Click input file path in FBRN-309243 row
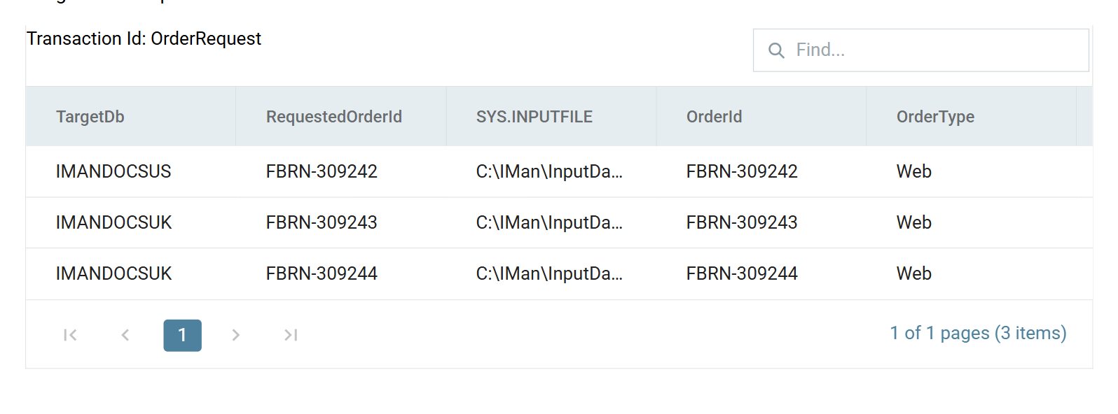Screen dimensions: 1118x414 (549, 222)
